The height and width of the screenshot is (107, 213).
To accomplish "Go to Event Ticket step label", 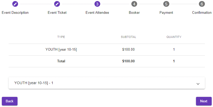I will pyautogui.click(x=57, y=13).
